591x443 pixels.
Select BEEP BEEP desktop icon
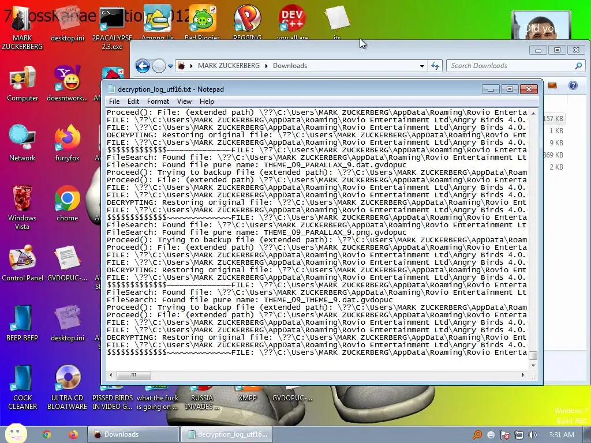point(23,323)
